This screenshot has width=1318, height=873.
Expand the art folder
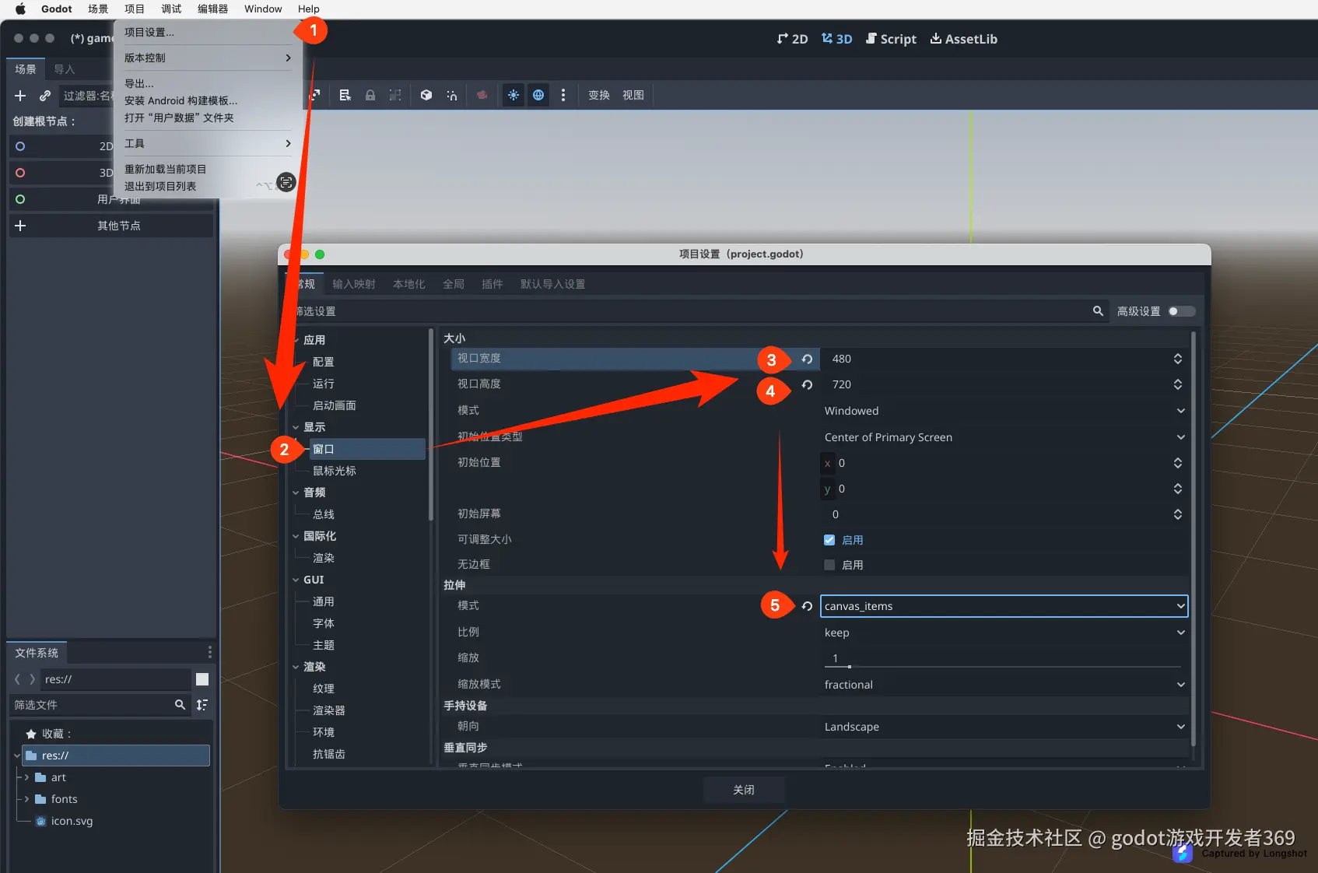pyautogui.click(x=27, y=777)
